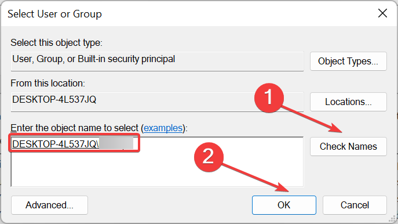
Task: Close the Select User or Group window
Action: coord(382,13)
